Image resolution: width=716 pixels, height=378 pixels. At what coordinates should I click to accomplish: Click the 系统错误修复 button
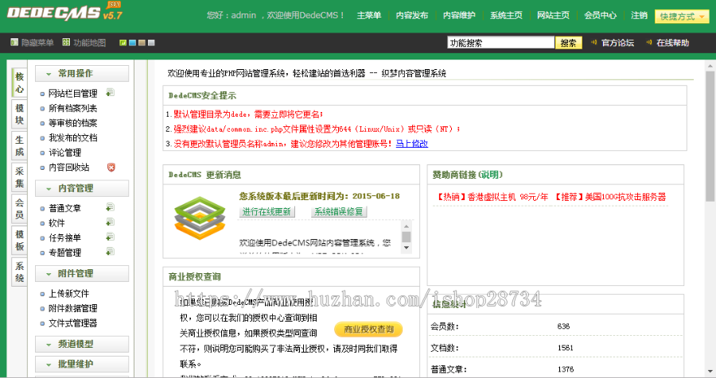click(338, 211)
